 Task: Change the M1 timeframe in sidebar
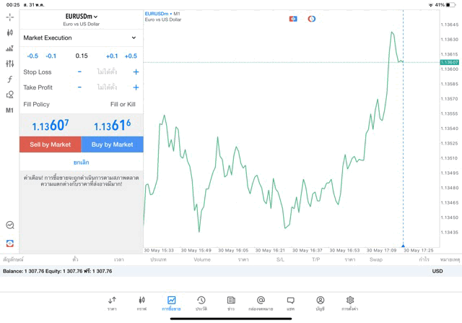[x=9, y=111]
